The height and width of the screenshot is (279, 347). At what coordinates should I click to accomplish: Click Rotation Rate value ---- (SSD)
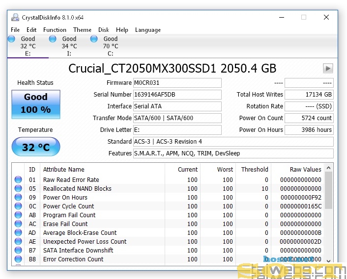[x=309, y=106]
